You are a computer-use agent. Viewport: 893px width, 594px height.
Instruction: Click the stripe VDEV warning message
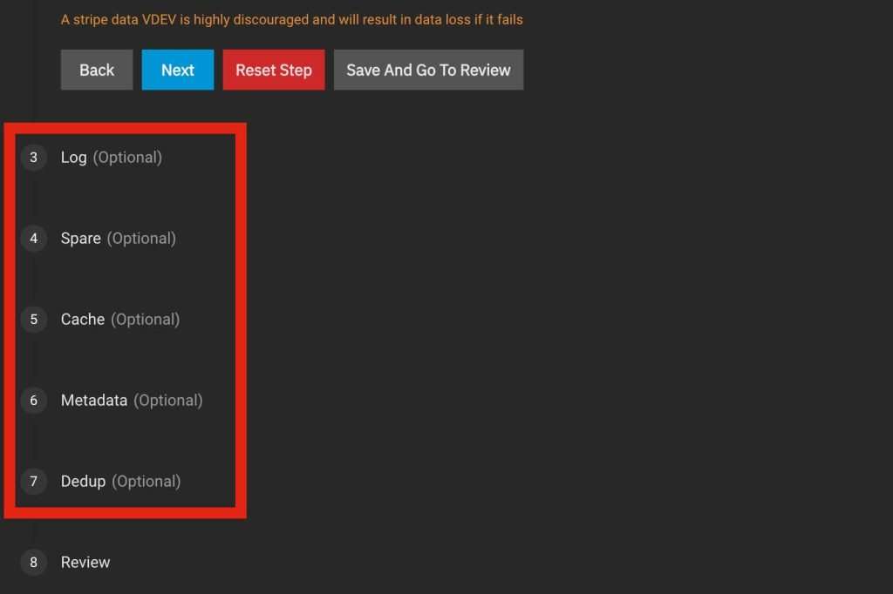292,19
